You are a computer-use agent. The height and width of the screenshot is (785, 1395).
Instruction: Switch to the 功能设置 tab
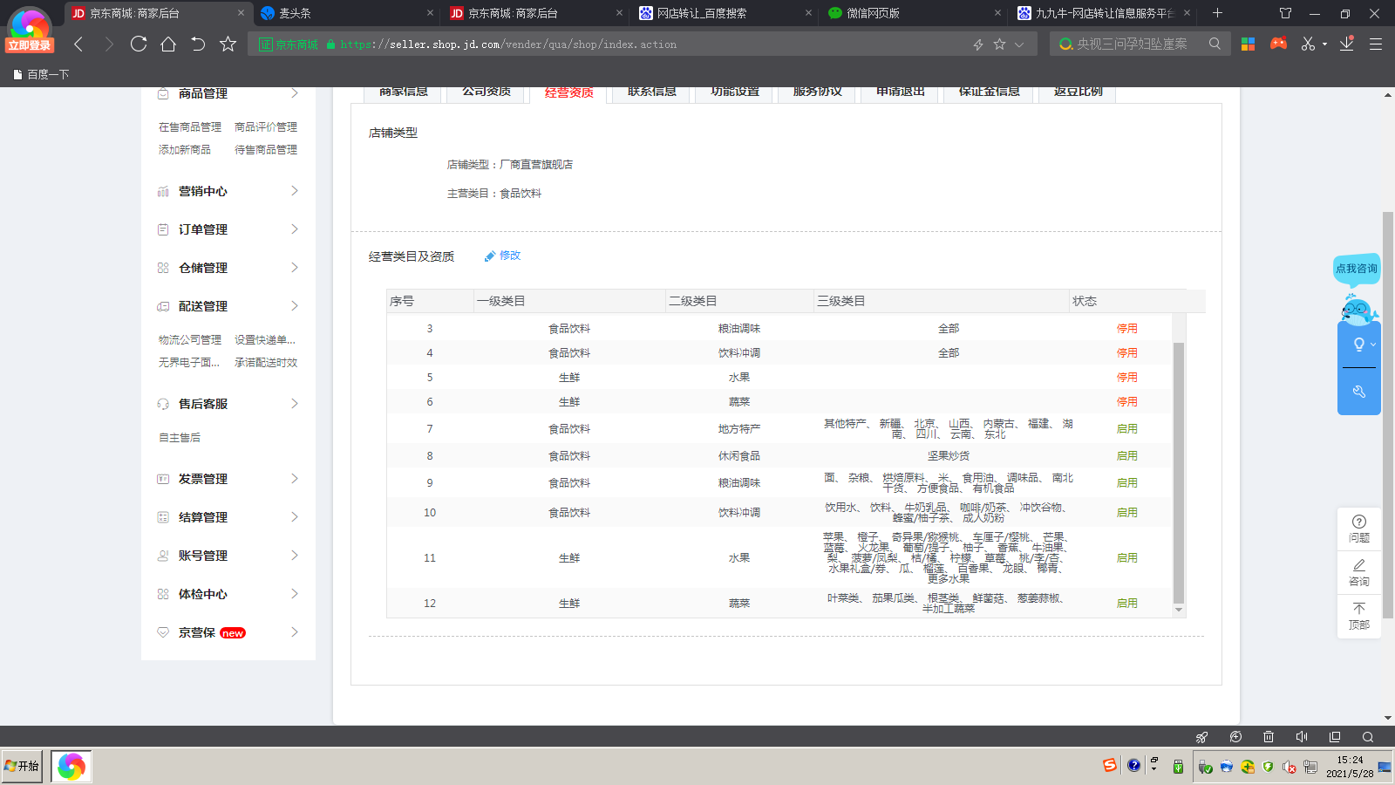click(x=735, y=93)
